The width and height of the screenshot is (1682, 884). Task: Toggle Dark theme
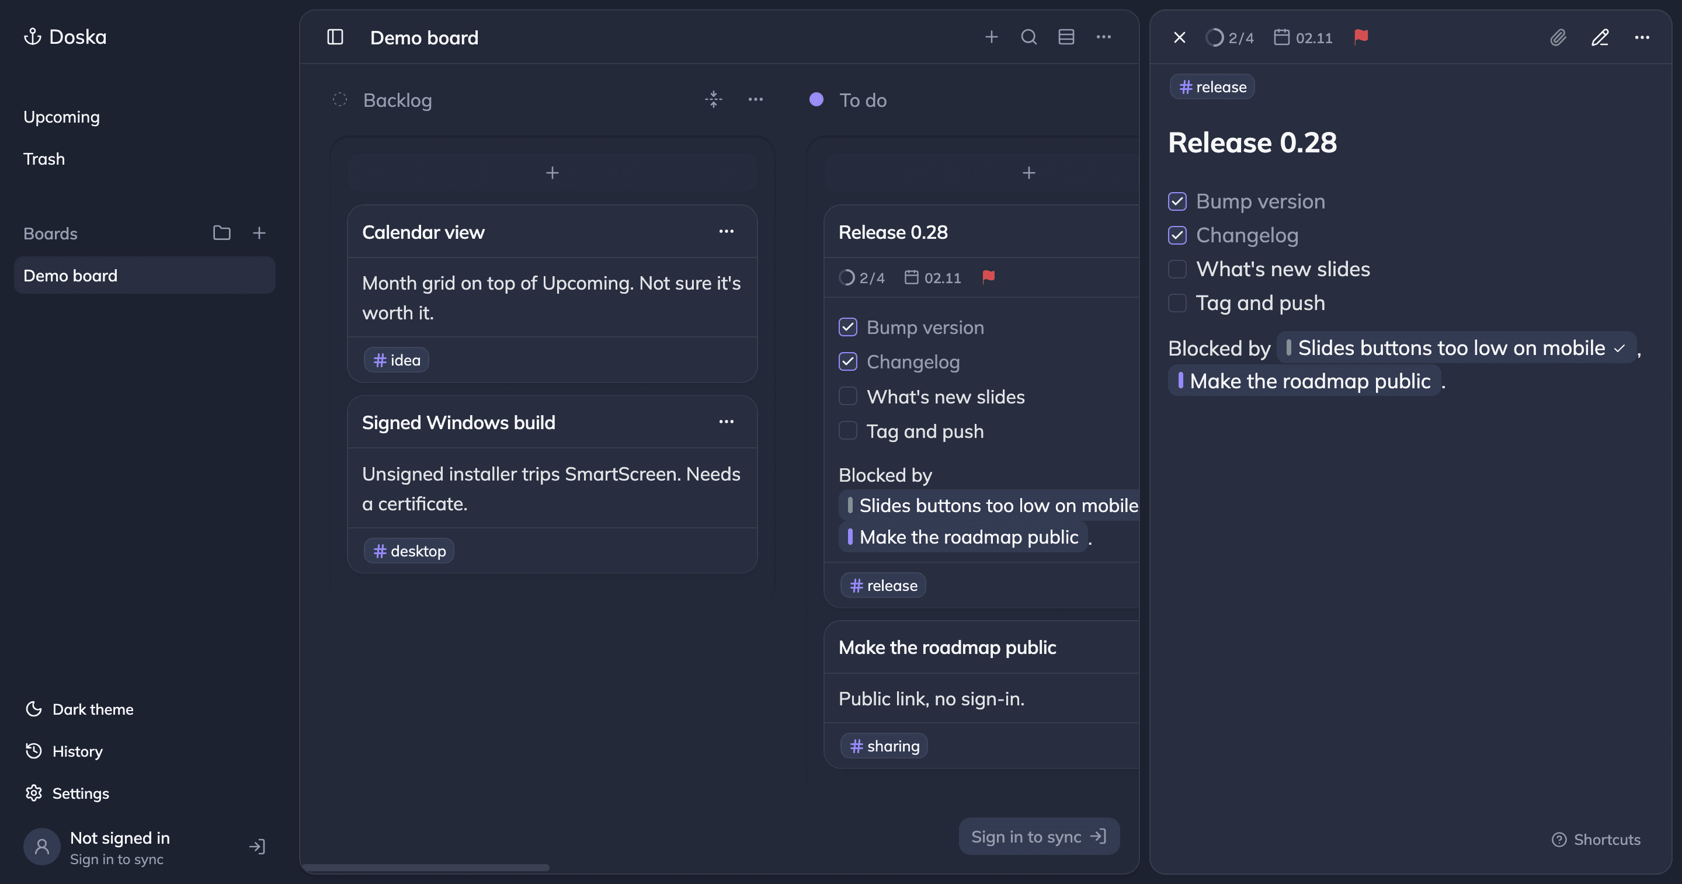coord(79,709)
